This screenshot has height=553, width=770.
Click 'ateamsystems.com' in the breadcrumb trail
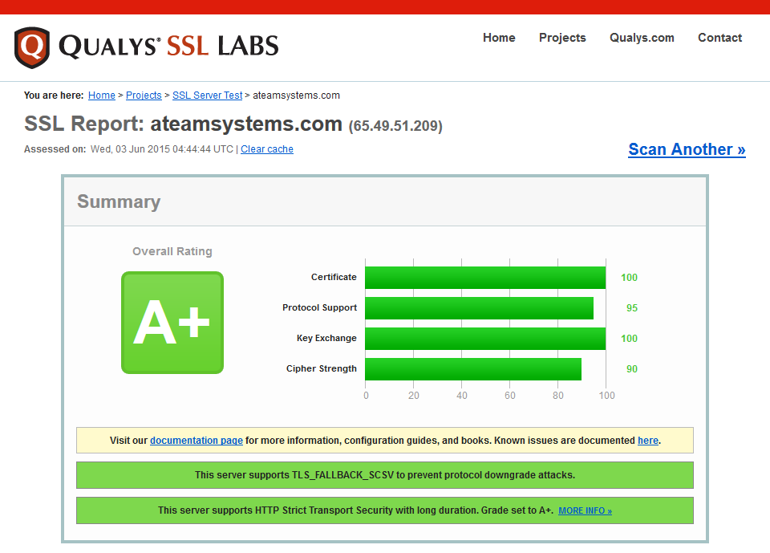point(296,96)
